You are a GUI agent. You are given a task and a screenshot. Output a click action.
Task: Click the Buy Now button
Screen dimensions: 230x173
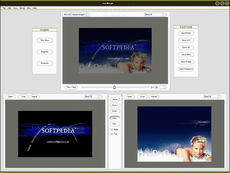tap(45, 40)
